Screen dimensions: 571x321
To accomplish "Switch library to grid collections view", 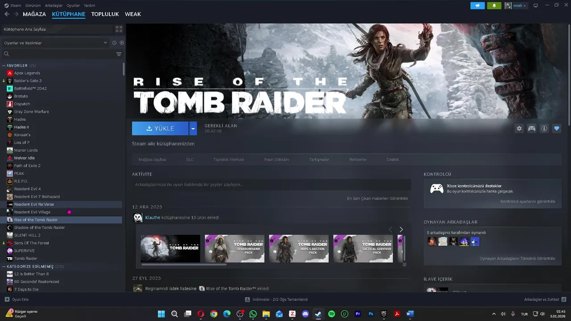I will pos(119,29).
